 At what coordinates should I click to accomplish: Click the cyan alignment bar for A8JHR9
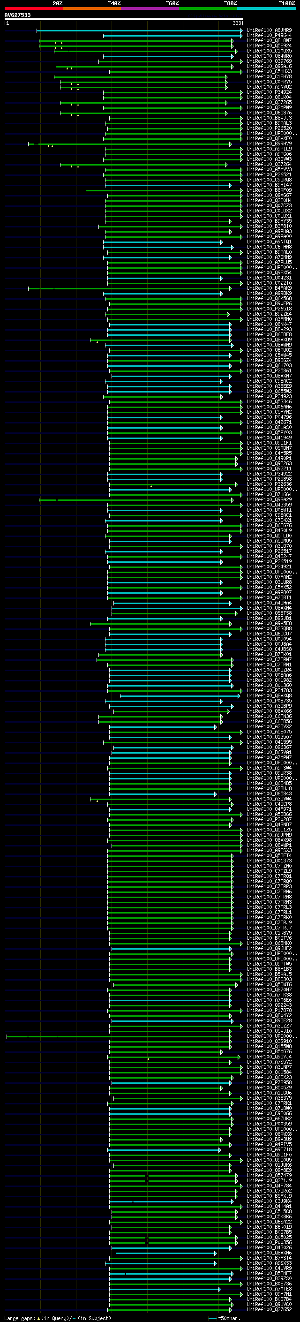(140, 30)
